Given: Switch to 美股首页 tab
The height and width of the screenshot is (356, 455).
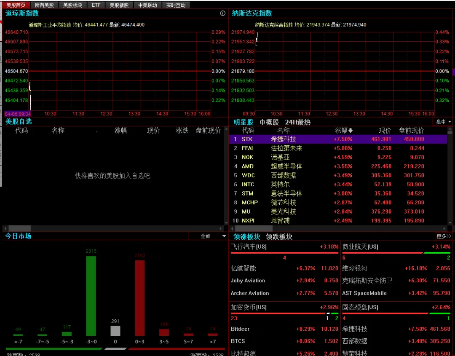Looking at the screenshot, I should pyautogui.click(x=16, y=5).
